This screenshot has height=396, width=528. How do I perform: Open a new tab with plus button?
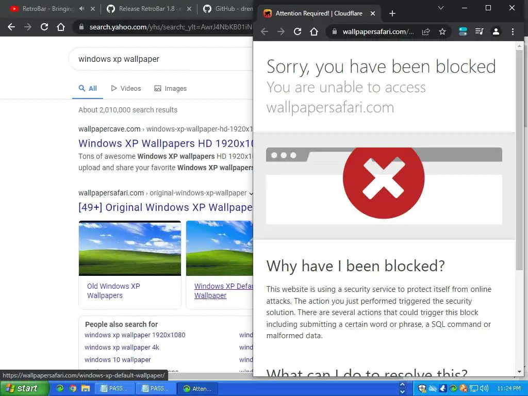tap(392, 13)
